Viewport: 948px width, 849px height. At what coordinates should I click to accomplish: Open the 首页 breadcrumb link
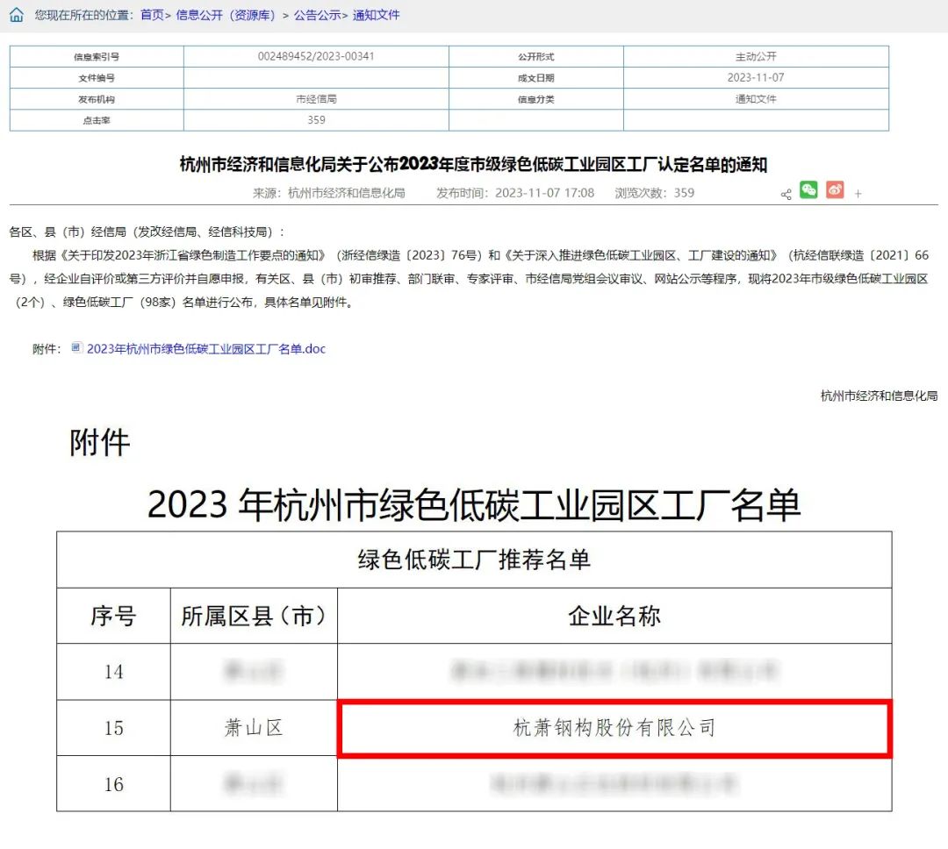click(152, 15)
